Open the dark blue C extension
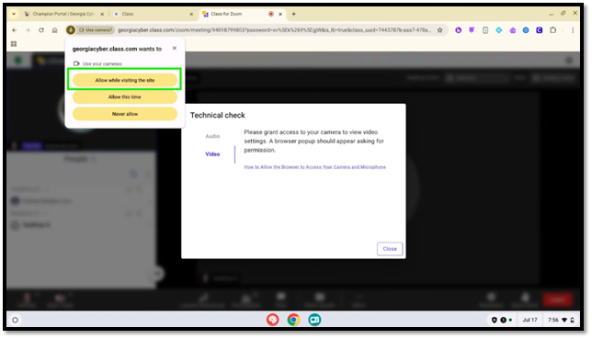Image resolution: width=592 pixels, height=339 pixels. 539,30
